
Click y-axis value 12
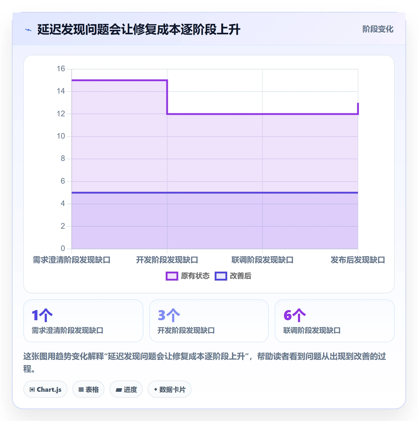pos(61,114)
